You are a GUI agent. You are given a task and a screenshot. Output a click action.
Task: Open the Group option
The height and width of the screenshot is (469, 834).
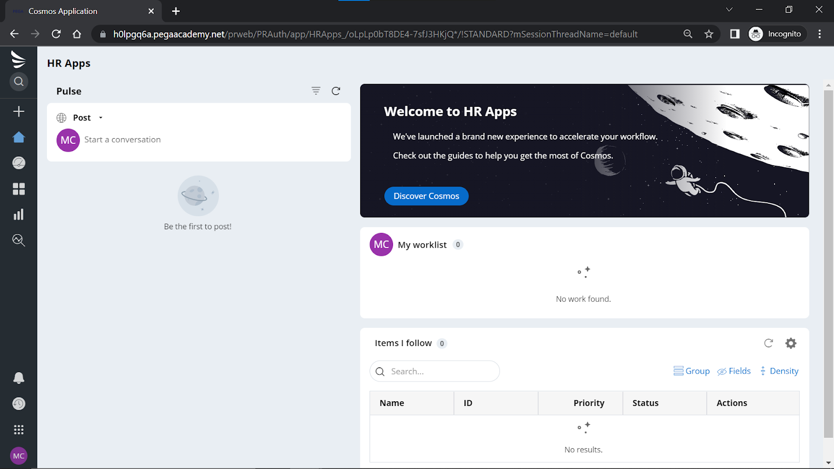point(692,371)
